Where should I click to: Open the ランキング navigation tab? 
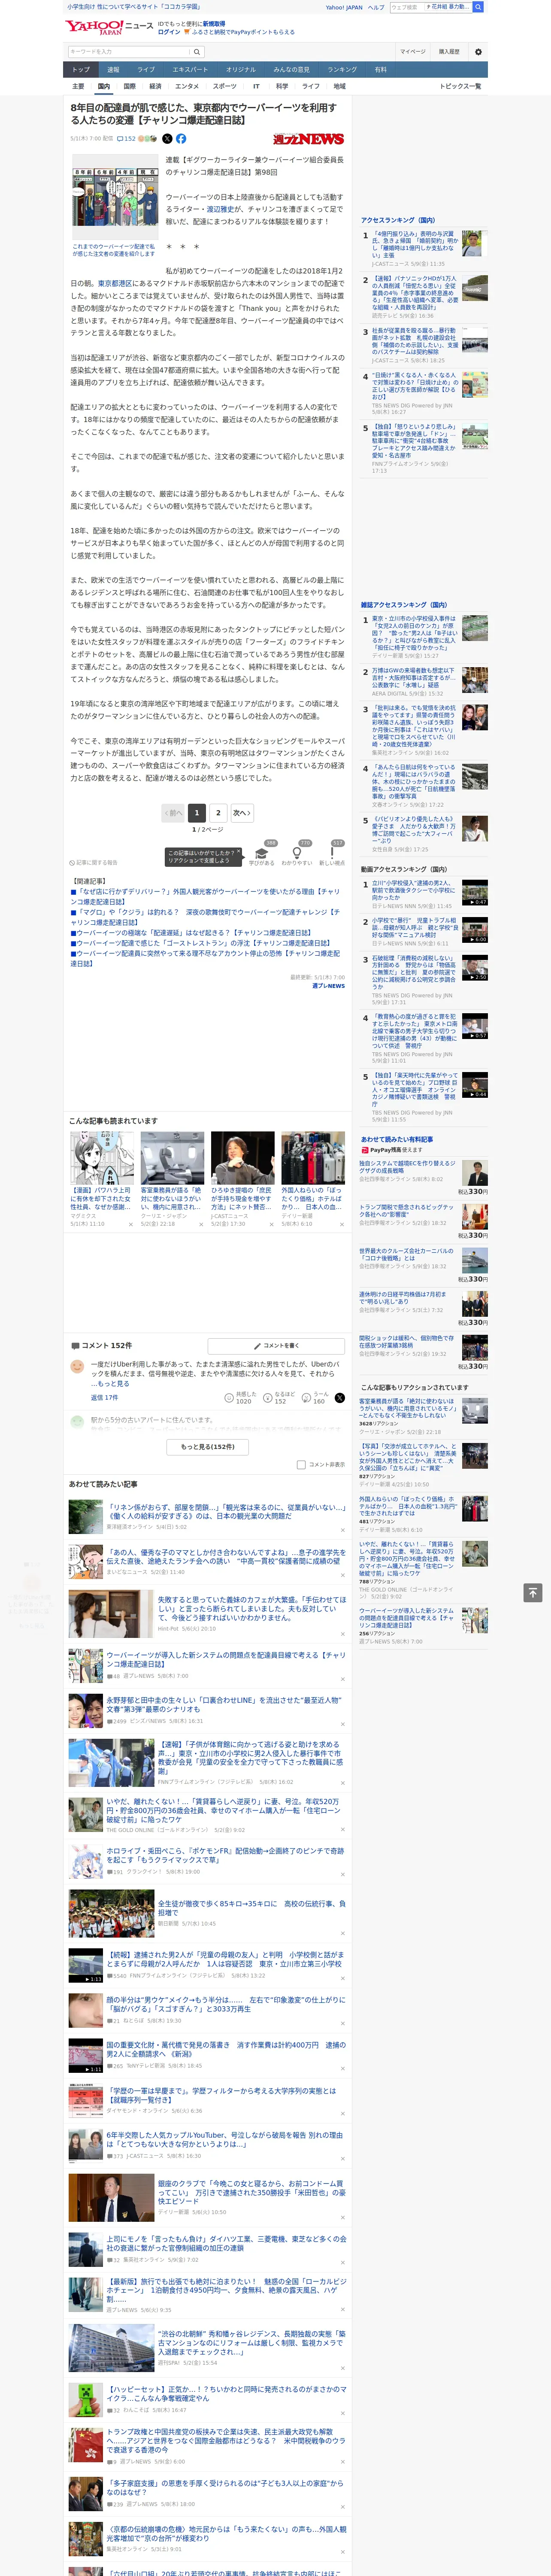click(342, 70)
